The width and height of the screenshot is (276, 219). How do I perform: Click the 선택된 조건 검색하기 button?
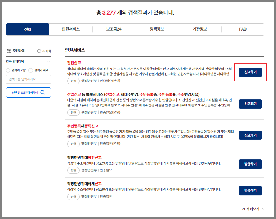click(x=29, y=92)
